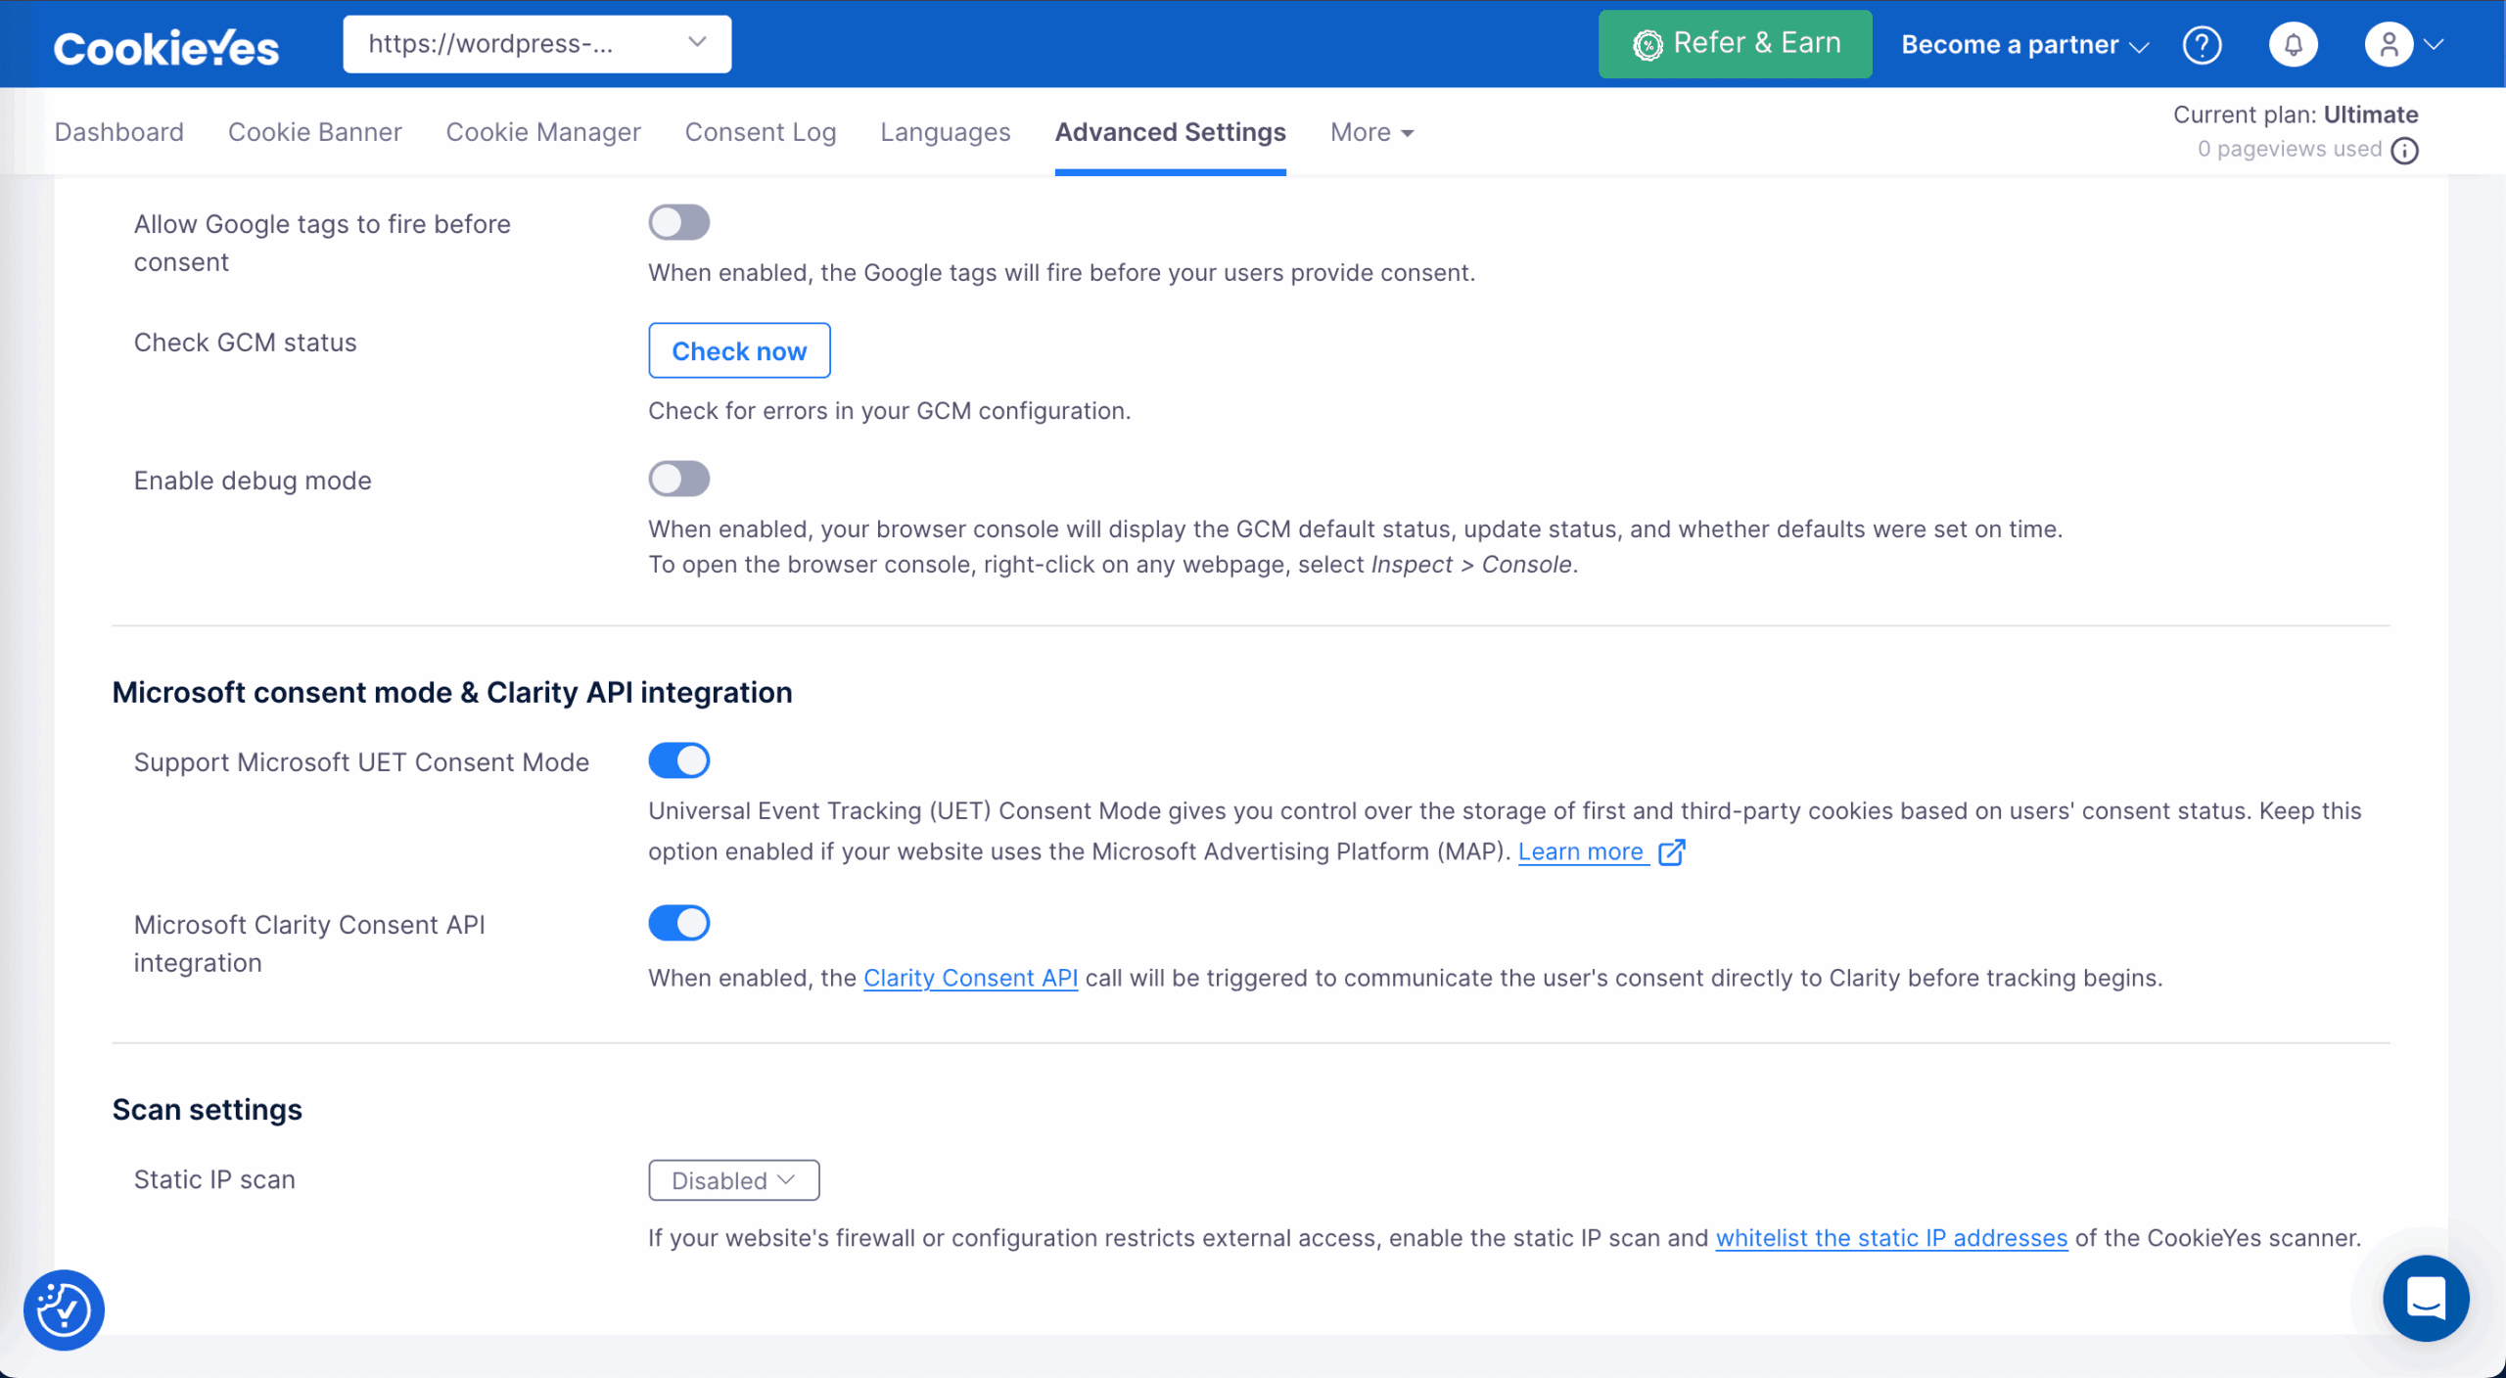
Task: Disable Microsoft Clarity Consent API integration switch
Action: pos(678,923)
